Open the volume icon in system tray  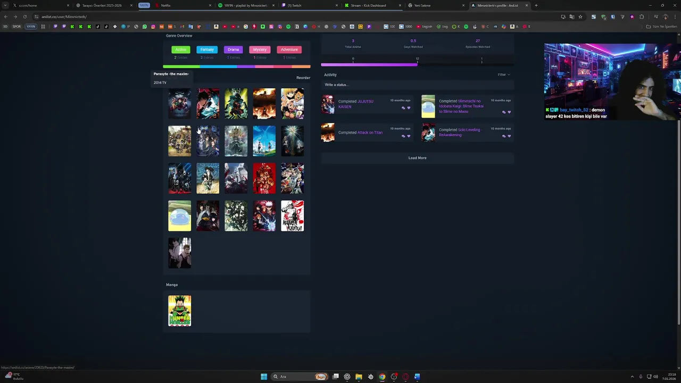coord(655,377)
